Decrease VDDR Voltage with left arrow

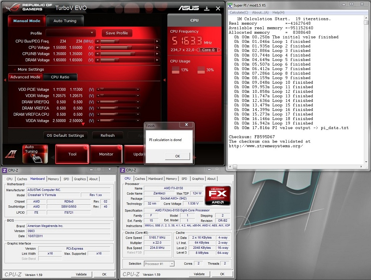click(98, 96)
